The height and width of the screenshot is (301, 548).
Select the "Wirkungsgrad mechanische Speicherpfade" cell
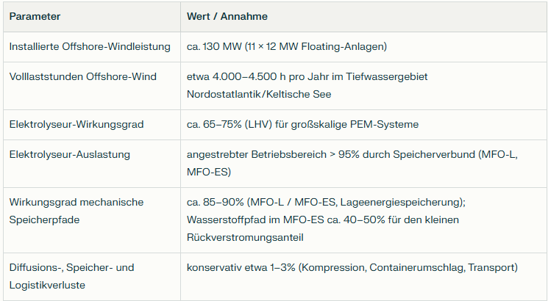pos(76,210)
